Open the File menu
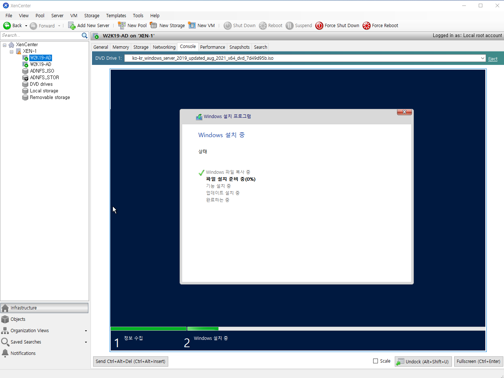Viewport: 504px width, 378px height. pos(9,16)
